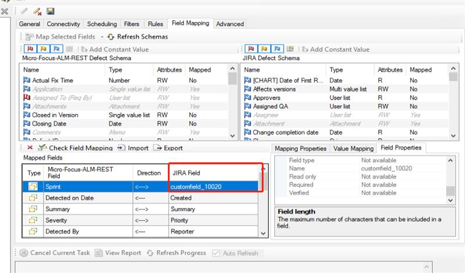Viewport: 465px width, 273px height.
Task: Click Refresh Progress
Action: (177, 253)
